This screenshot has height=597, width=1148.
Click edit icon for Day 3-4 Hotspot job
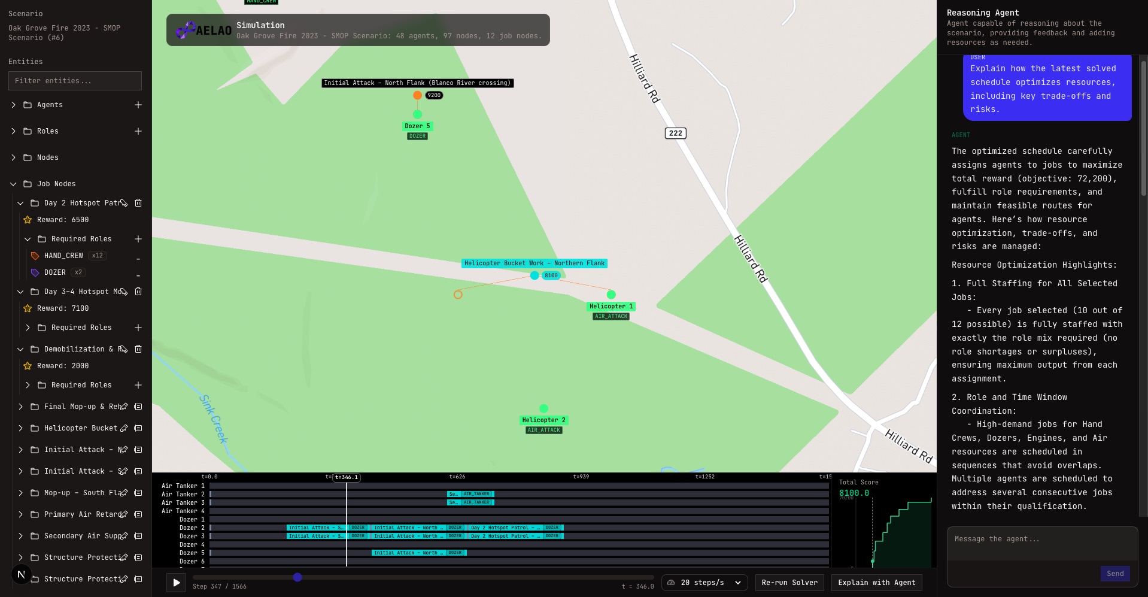[124, 292]
